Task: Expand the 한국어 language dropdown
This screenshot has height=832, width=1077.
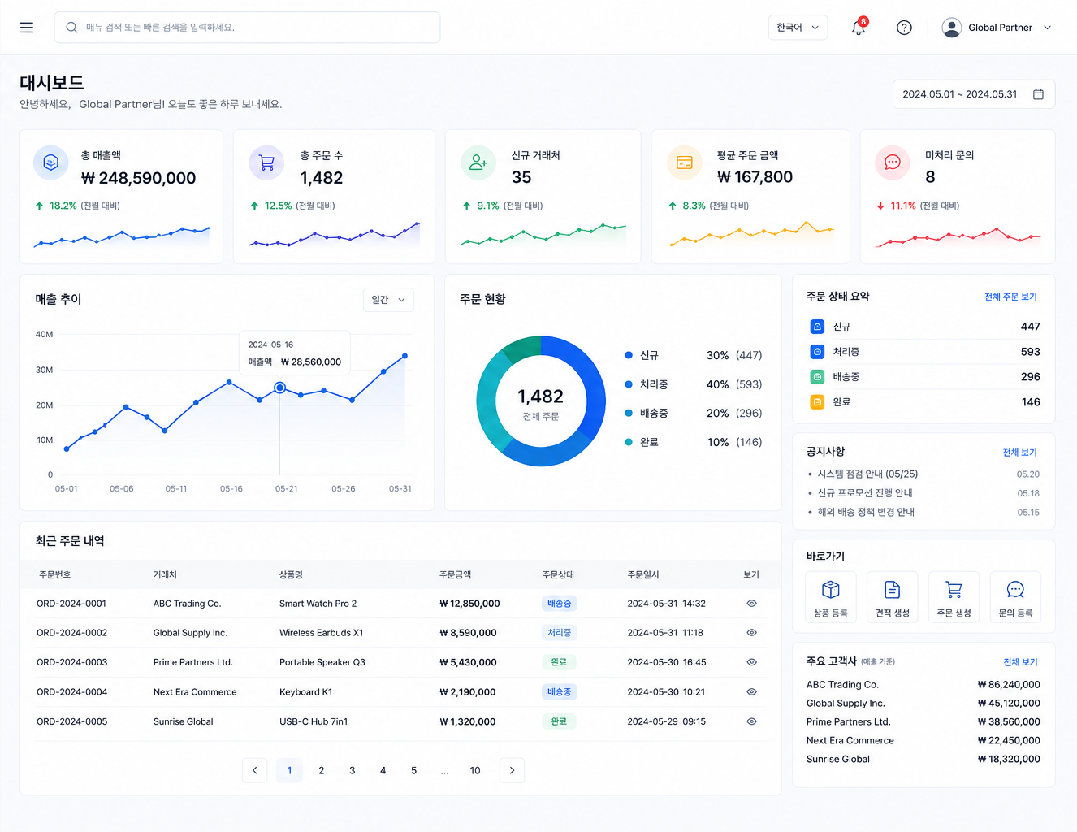Action: click(798, 28)
